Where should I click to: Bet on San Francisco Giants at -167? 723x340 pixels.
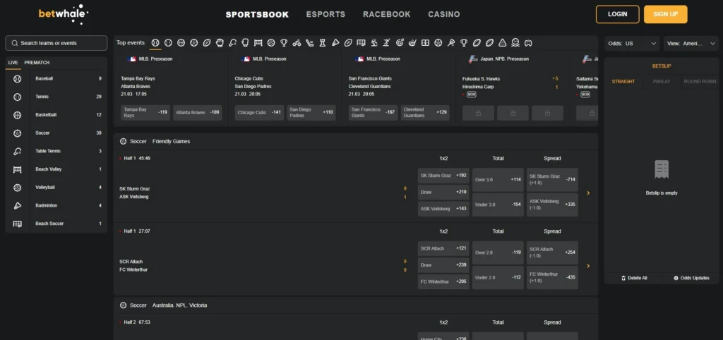pos(373,112)
